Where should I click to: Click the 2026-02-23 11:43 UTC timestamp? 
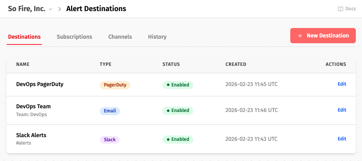[x=252, y=139]
